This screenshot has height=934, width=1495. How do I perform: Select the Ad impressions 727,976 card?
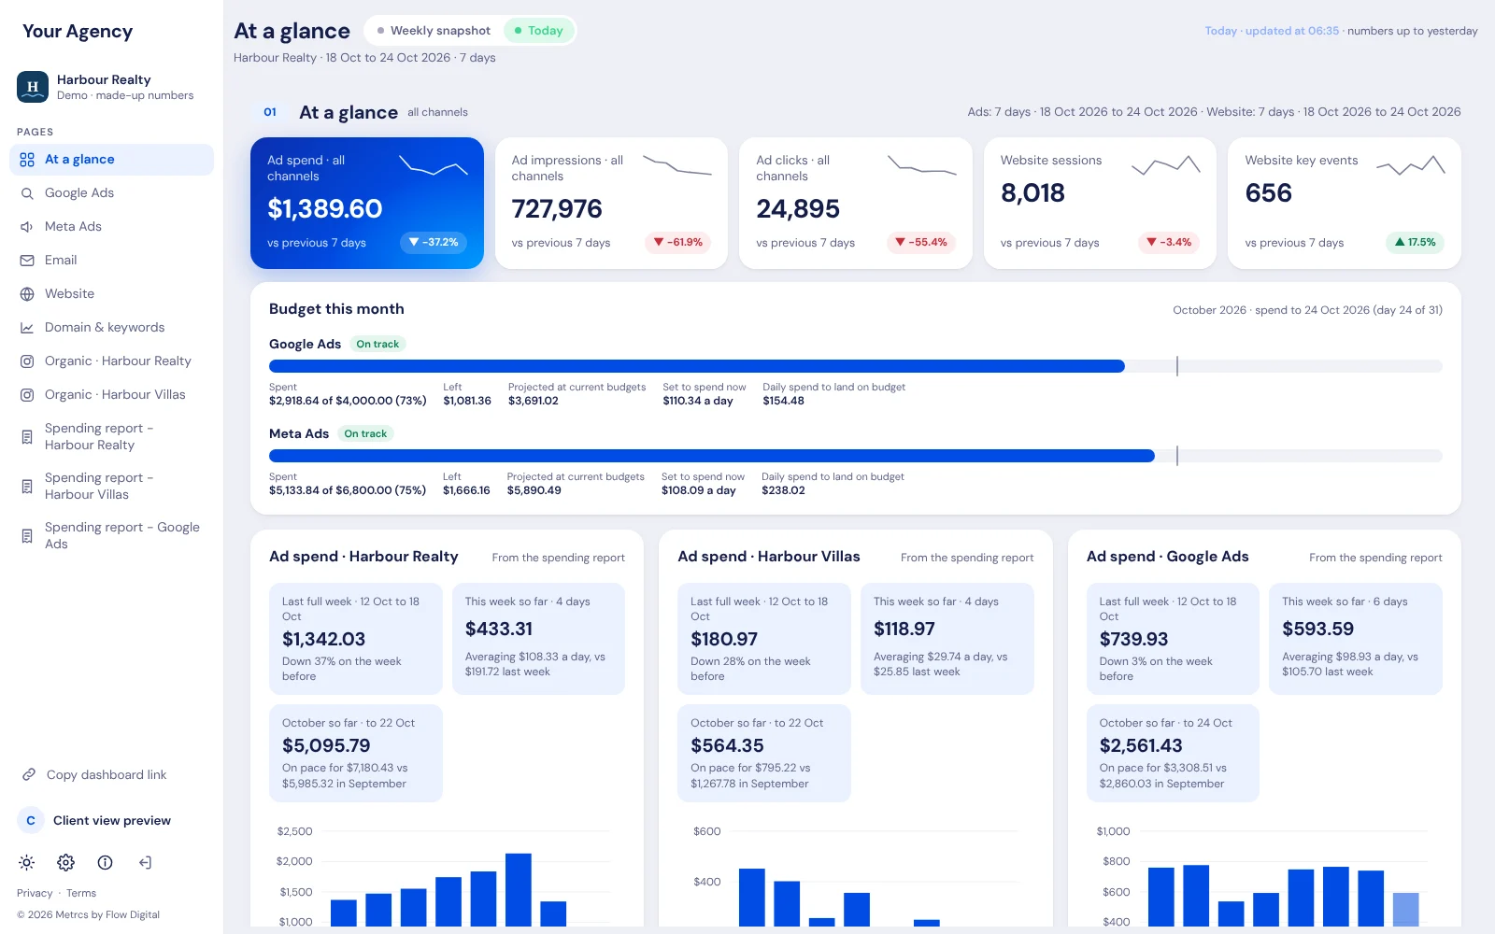(x=611, y=203)
